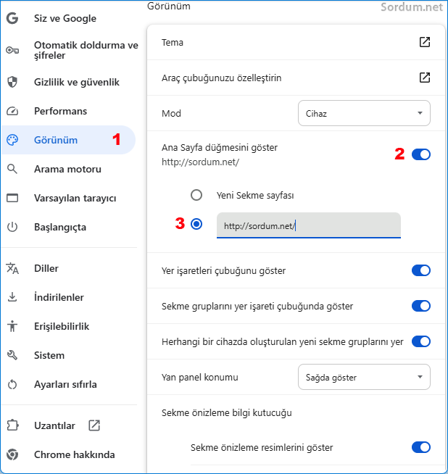Click the Yeni Sekme sayfası label

pyautogui.click(x=255, y=195)
